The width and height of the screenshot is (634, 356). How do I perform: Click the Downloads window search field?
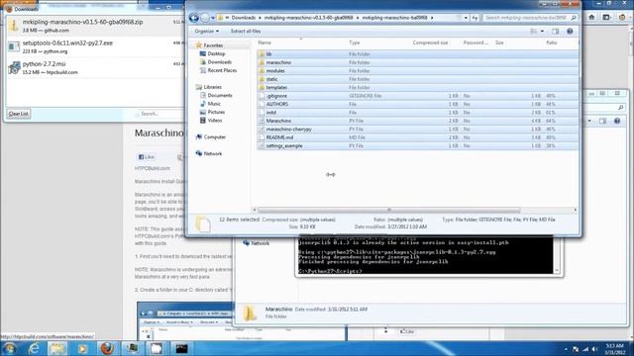pos(159,114)
